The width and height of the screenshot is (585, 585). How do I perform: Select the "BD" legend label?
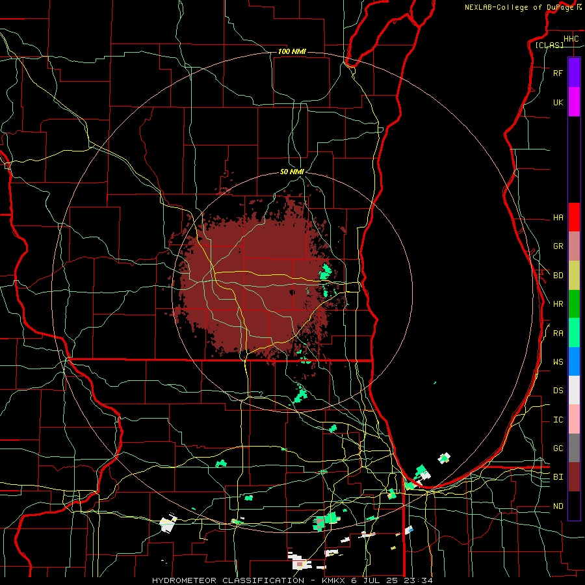point(558,276)
